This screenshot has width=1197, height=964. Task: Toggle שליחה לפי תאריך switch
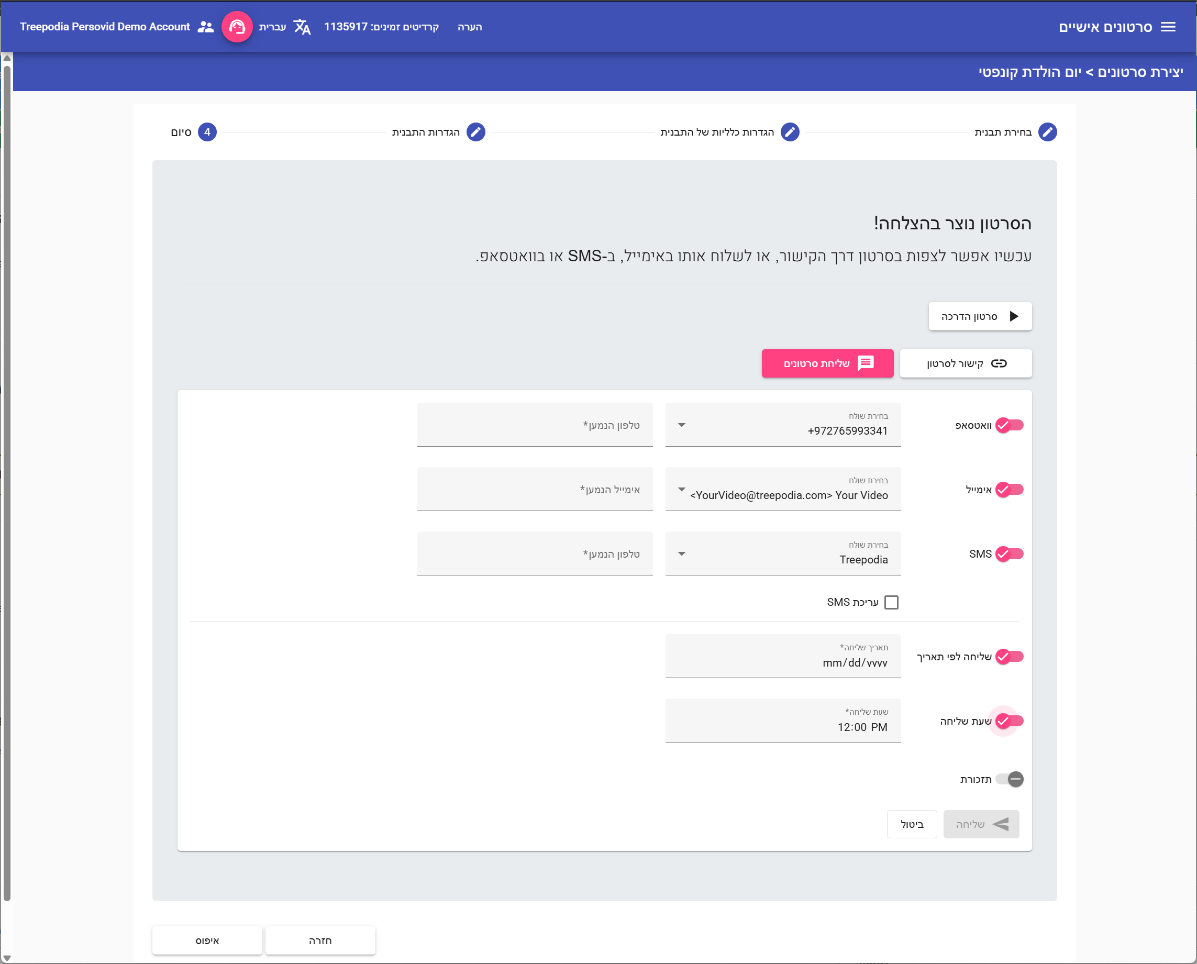pos(1010,657)
